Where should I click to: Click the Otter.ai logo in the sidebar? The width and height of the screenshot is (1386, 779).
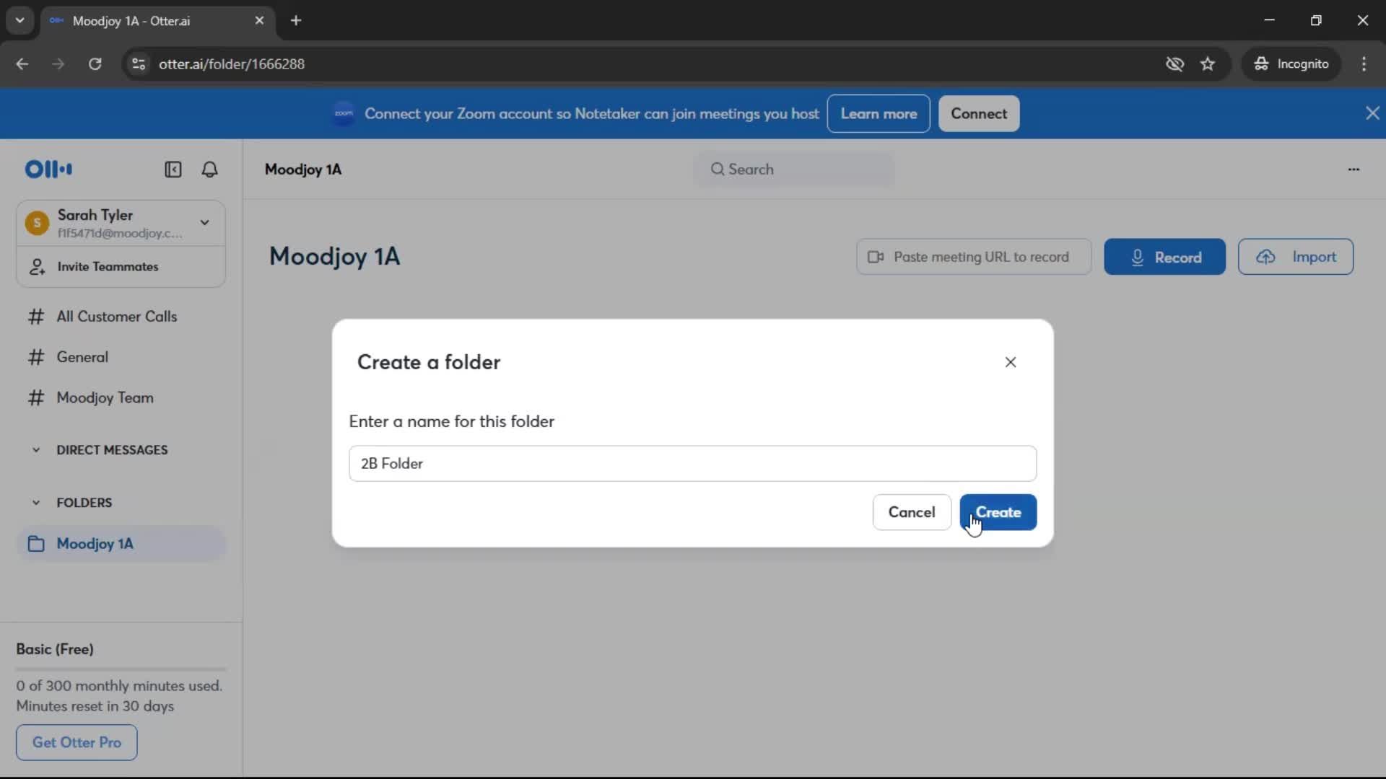point(48,170)
